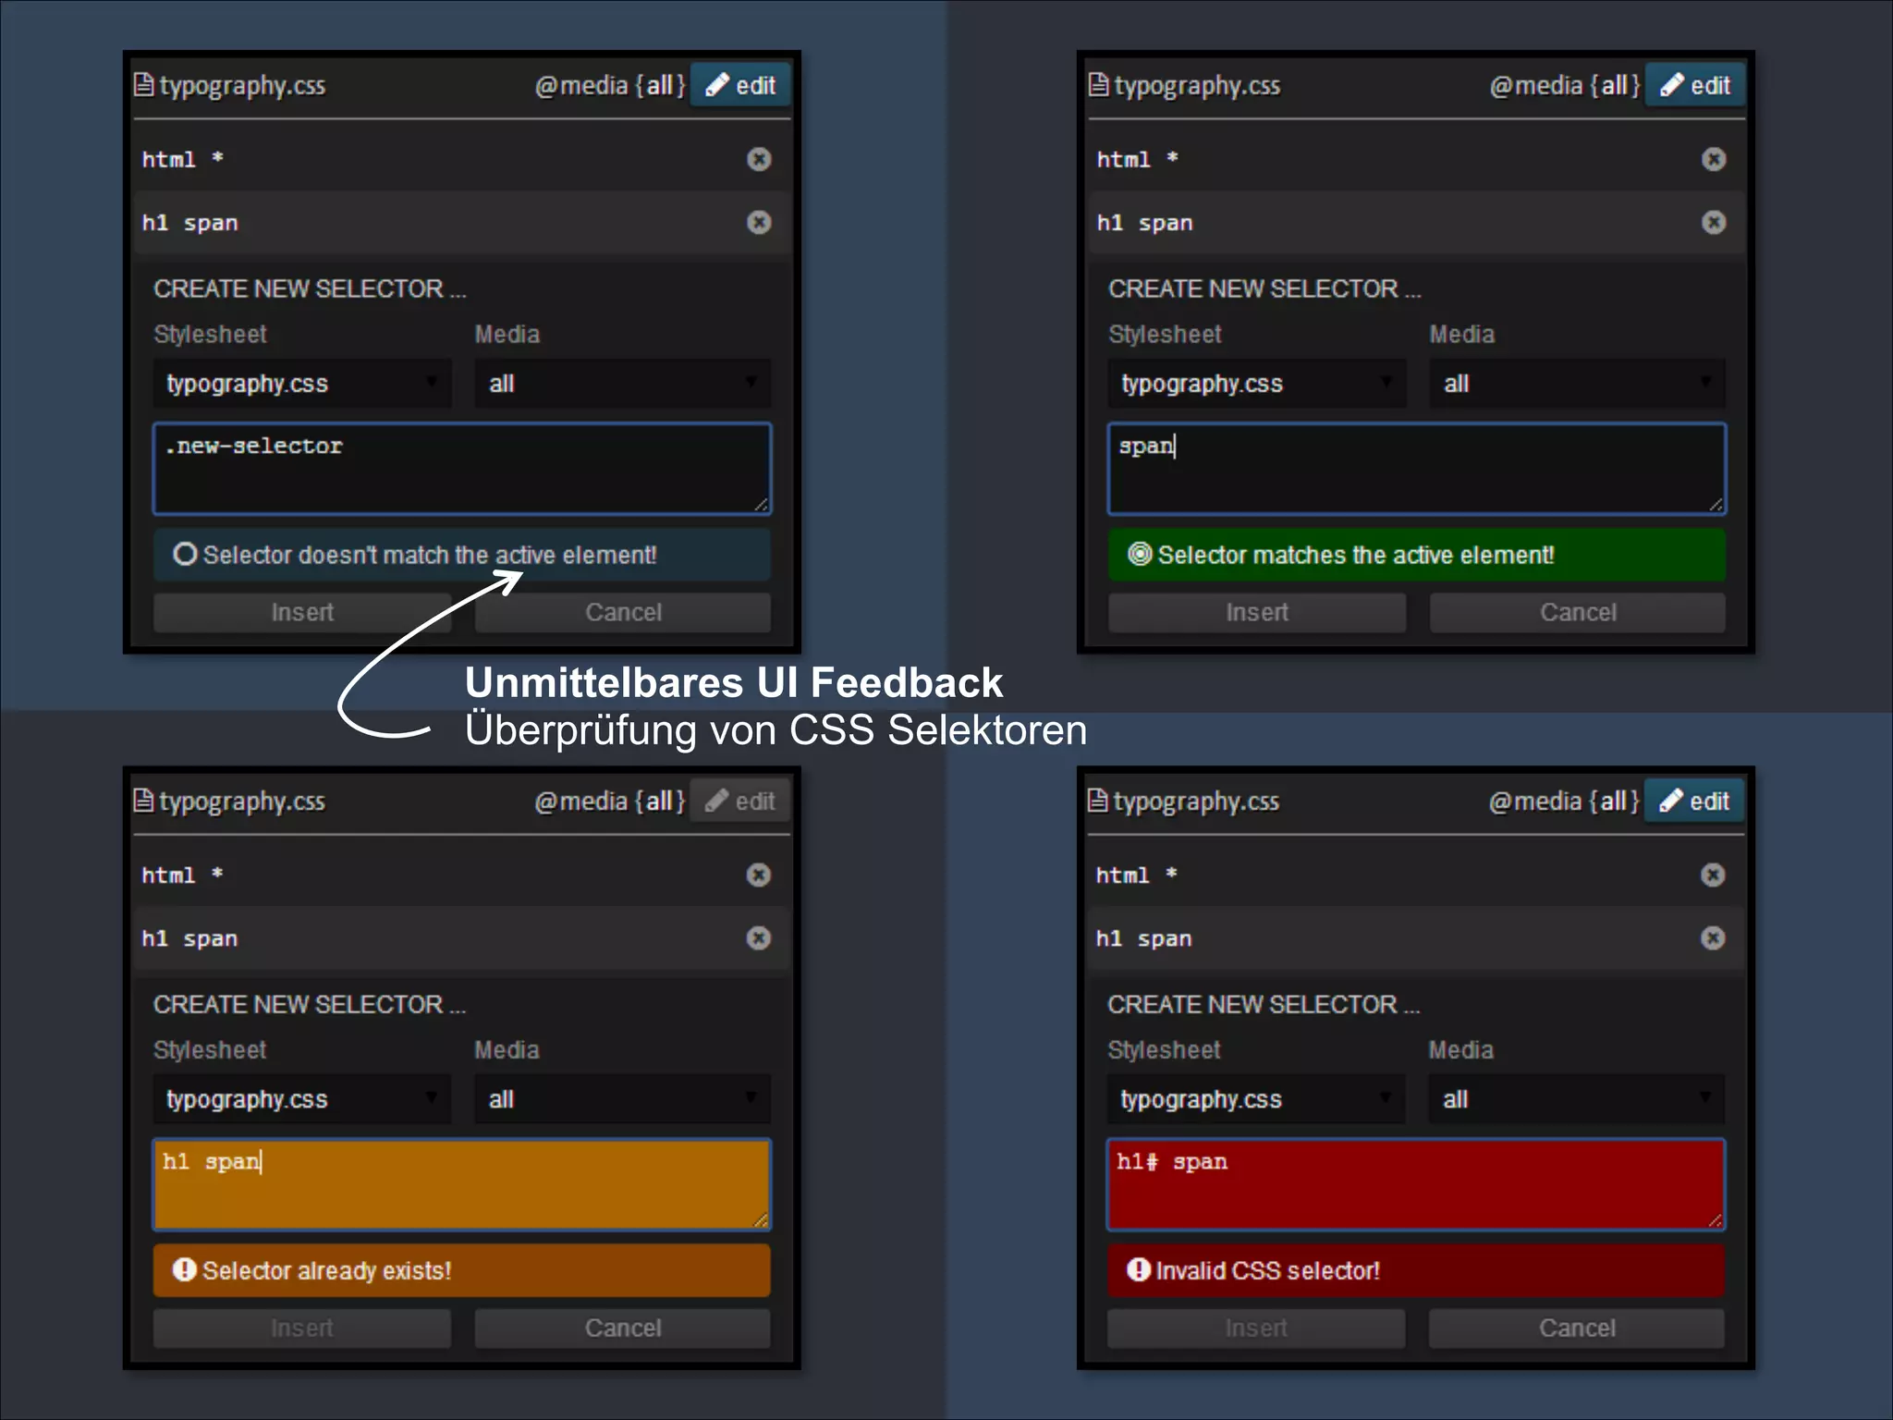This screenshot has height=1420, width=1893.
Task: Click @media {all} label in top-right panel
Action: [1565, 85]
